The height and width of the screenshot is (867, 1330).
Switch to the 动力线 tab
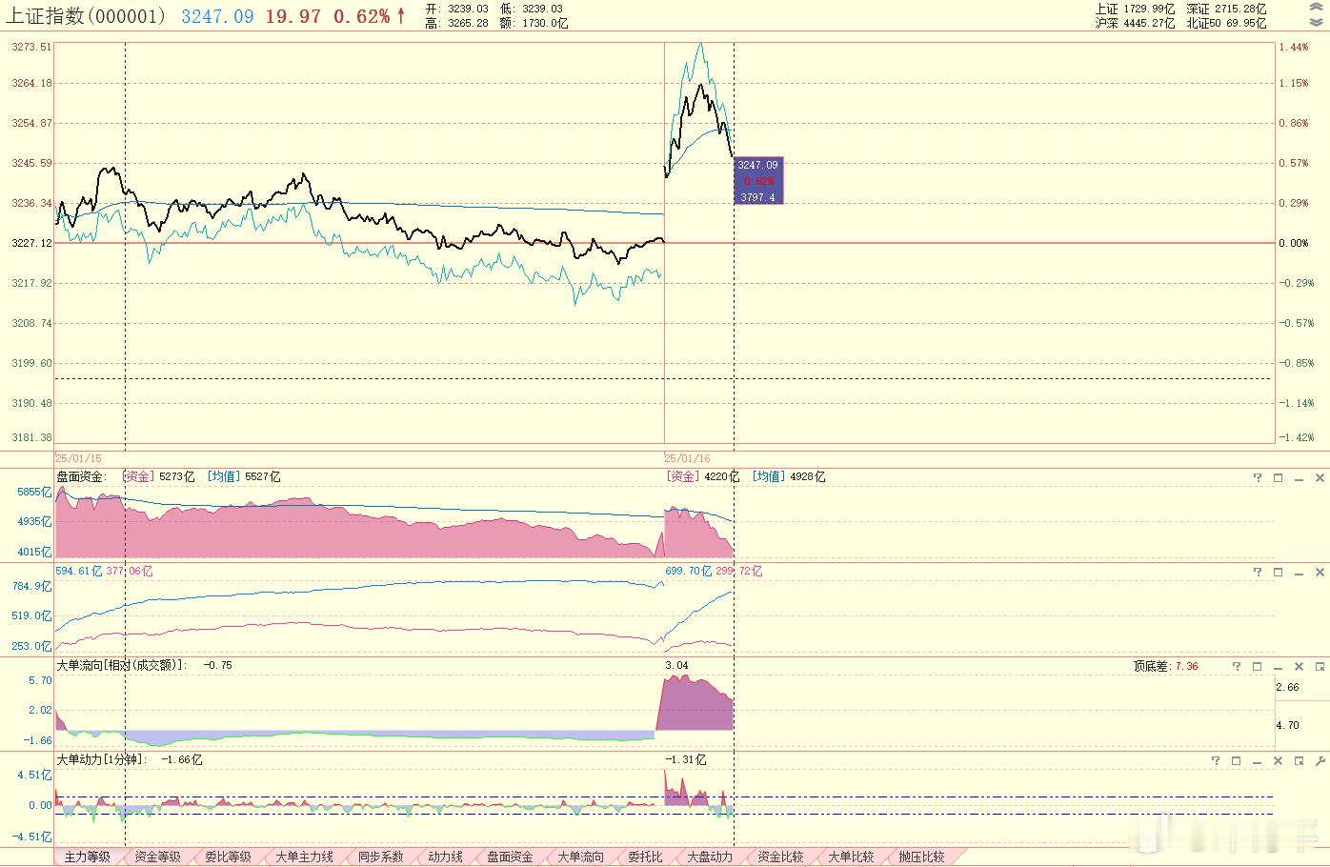(x=446, y=857)
